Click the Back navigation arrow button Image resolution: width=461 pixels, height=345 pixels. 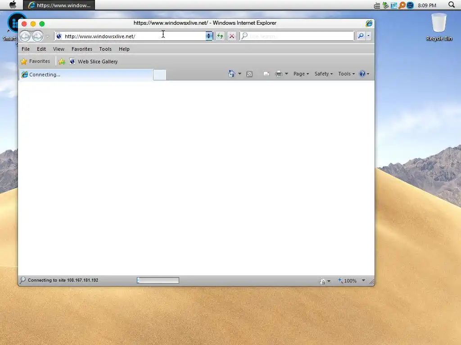coord(25,36)
